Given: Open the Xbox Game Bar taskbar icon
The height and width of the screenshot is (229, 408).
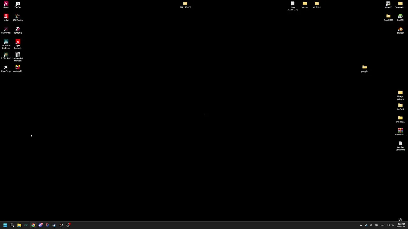Looking at the screenshot, I should click(26, 225).
